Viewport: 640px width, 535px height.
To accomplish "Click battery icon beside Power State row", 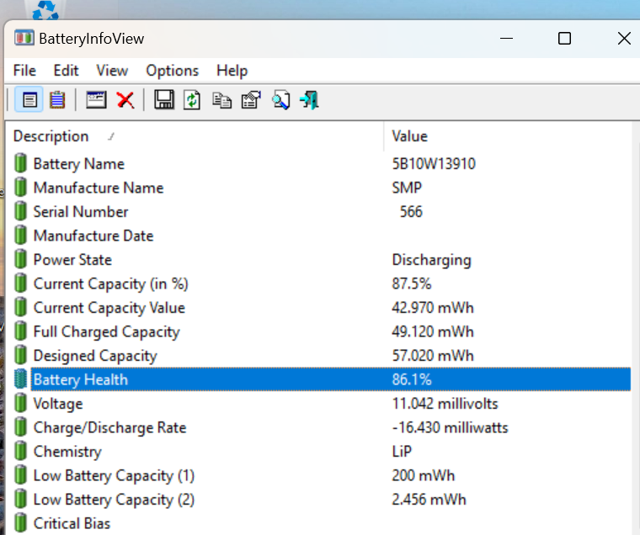I will click(x=20, y=259).
